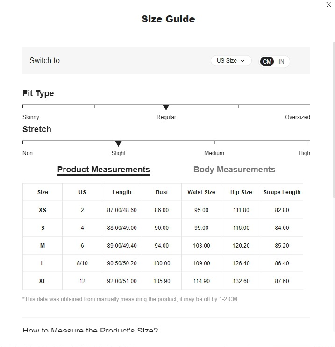Select the Product Measurements tab

pos(103,170)
